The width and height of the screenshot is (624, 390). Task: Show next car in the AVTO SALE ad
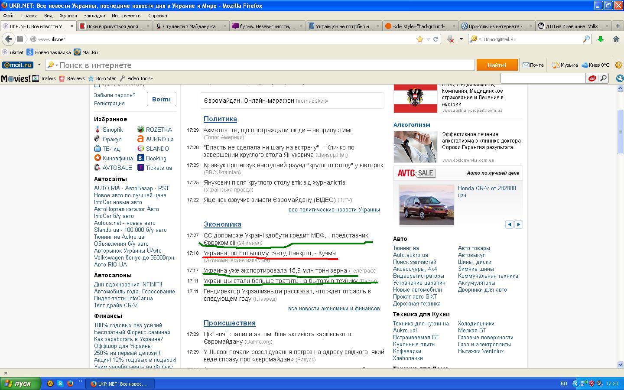tap(519, 224)
